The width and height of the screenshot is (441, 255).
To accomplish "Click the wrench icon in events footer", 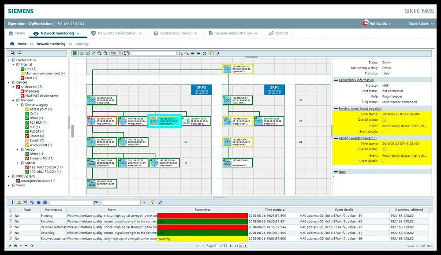I will pyautogui.click(x=10, y=246).
